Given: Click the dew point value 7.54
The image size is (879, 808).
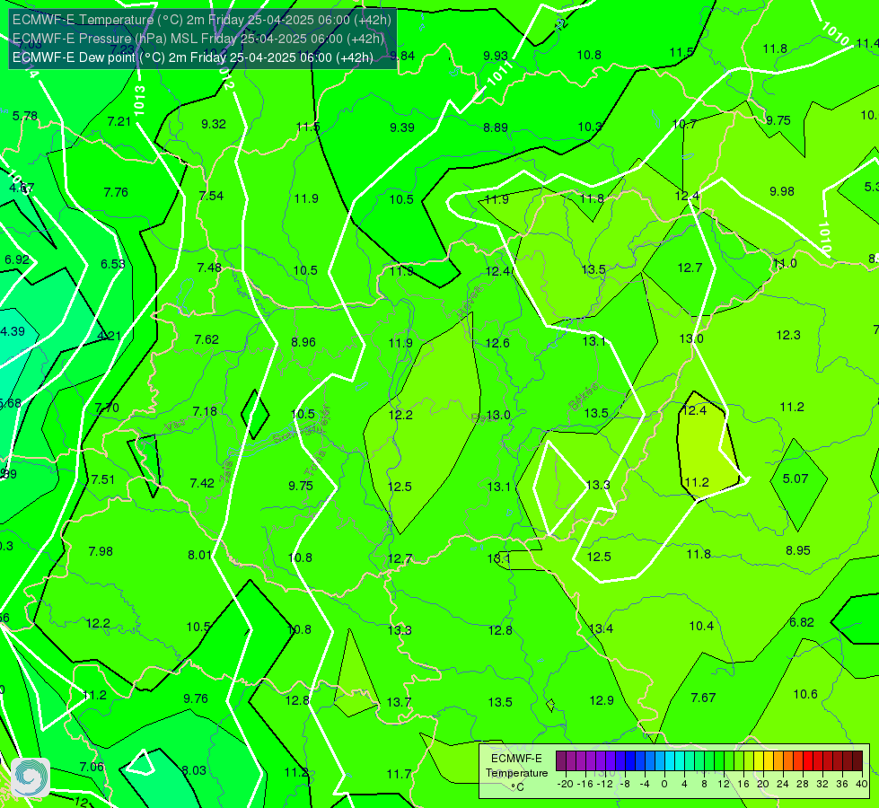Looking at the screenshot, I should (211, 196).
